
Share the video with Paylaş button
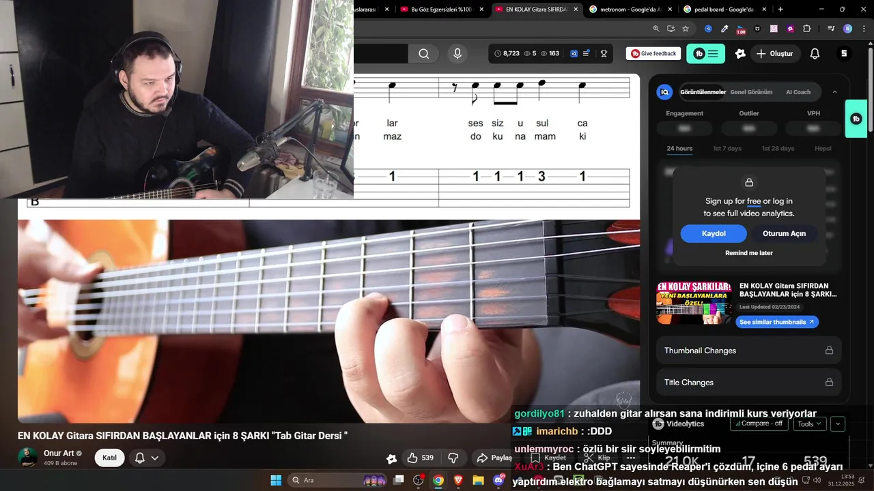tap(494, 458)
